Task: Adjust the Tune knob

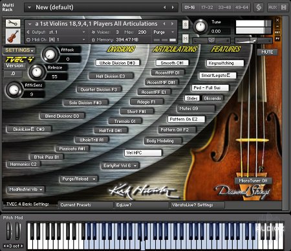Action: click(x=200, y=27)
